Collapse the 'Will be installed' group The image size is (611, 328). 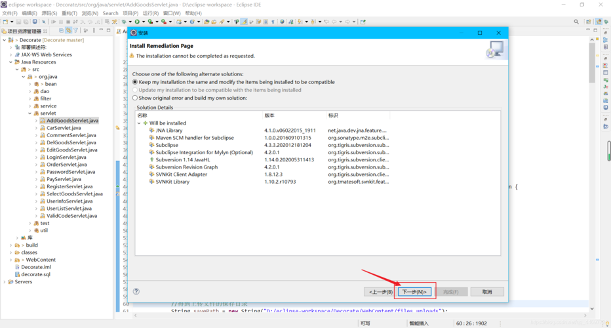click(139, 123)
